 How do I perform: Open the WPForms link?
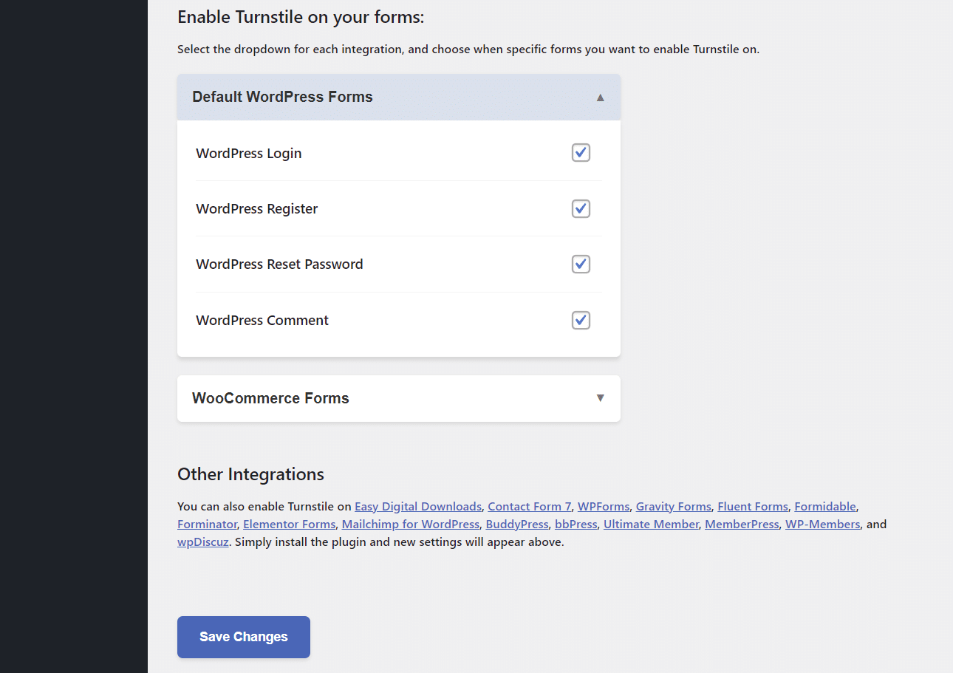604,507
